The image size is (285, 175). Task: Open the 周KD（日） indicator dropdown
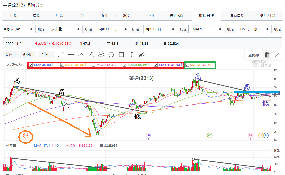(x=113, y=29)
